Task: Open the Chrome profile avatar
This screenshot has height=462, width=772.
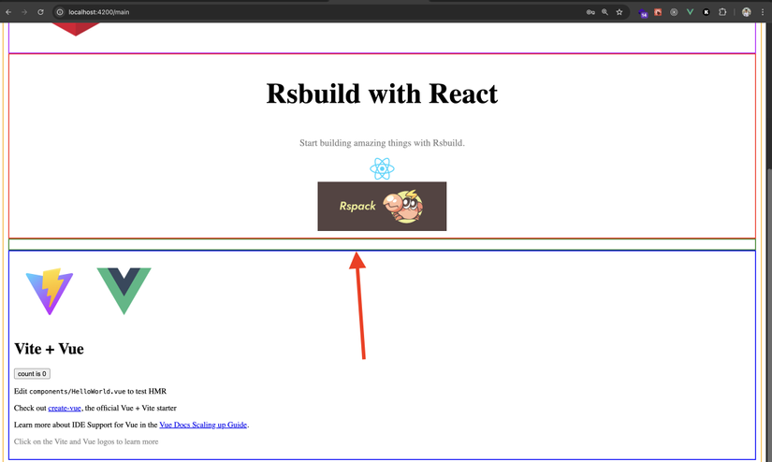Action: click(747, 12)
